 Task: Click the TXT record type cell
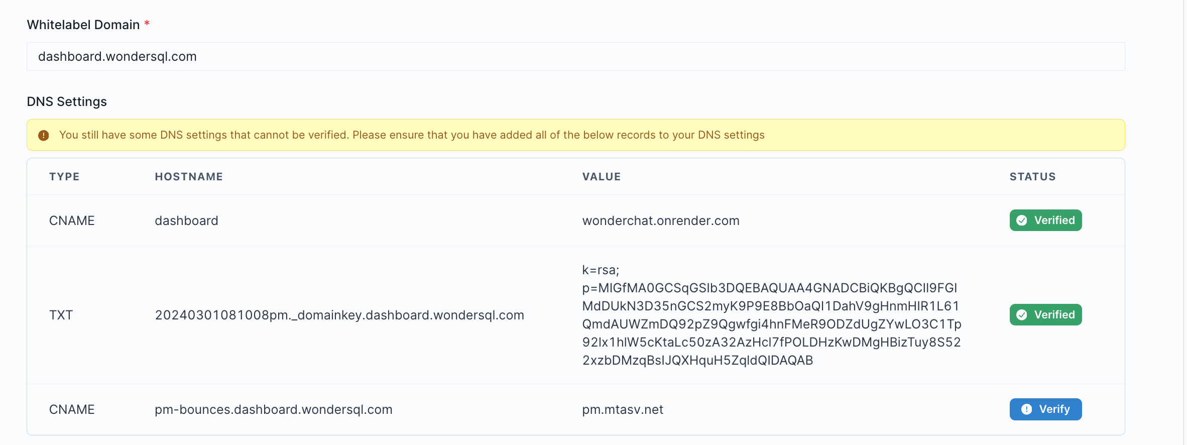click(x=61, y=315)
